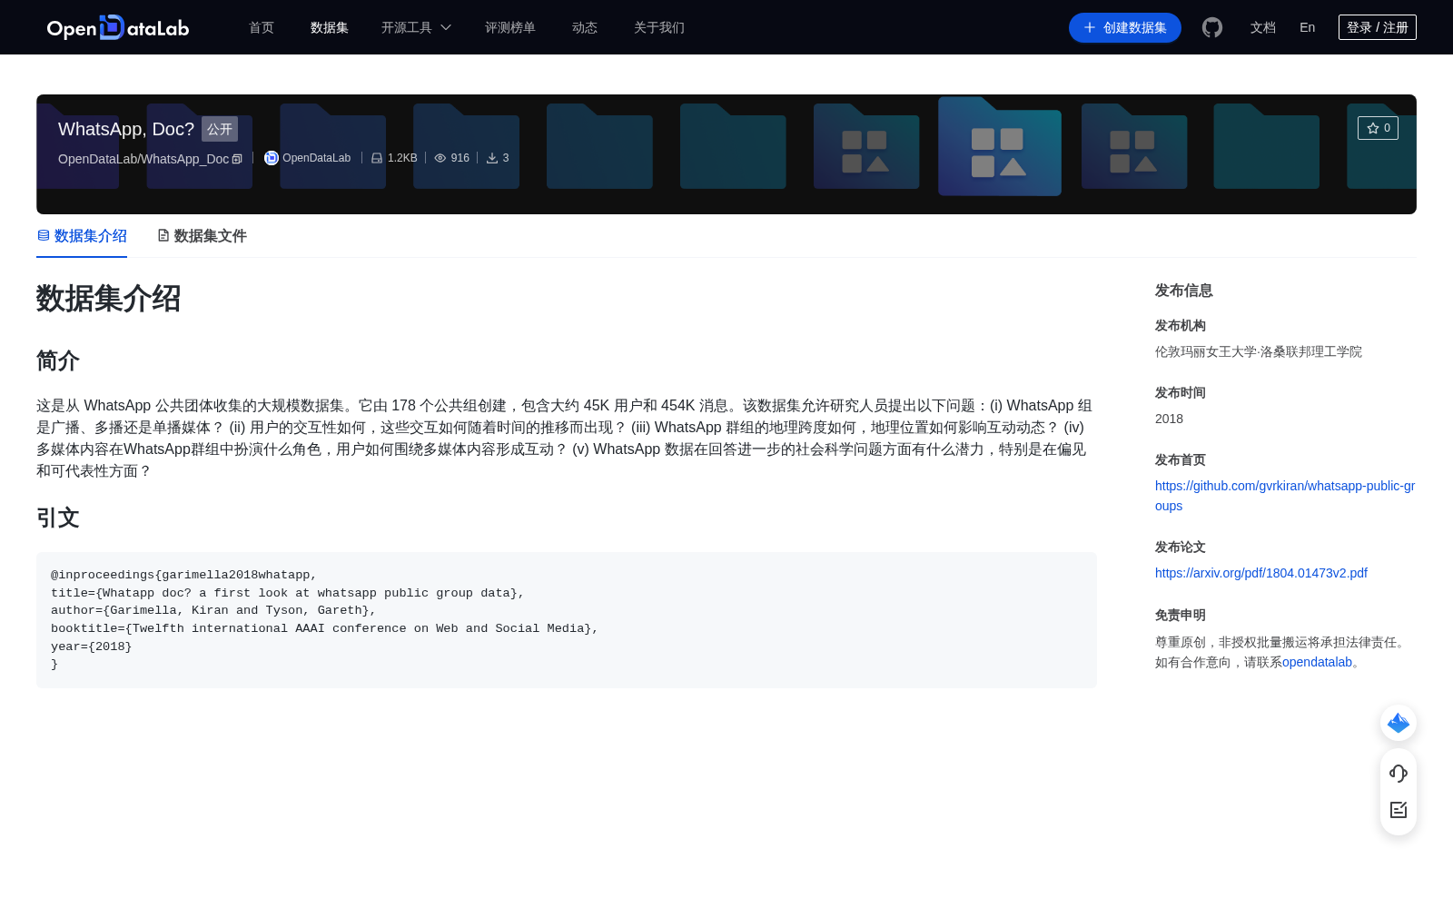Open the GitHub icon link
Viewport: 1453px width, 908px height.
tap(1212, 27)
